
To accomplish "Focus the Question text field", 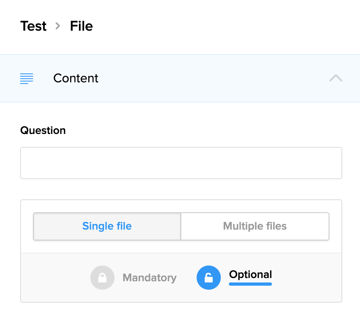I will tap(181, 163).
